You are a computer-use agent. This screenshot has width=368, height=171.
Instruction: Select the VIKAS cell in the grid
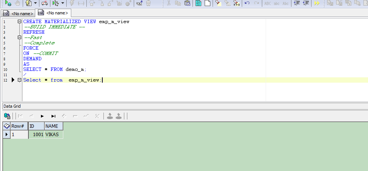[x=53, y=134]
